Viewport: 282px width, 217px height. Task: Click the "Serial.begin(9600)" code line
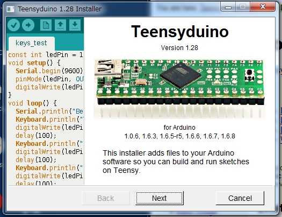49,71
